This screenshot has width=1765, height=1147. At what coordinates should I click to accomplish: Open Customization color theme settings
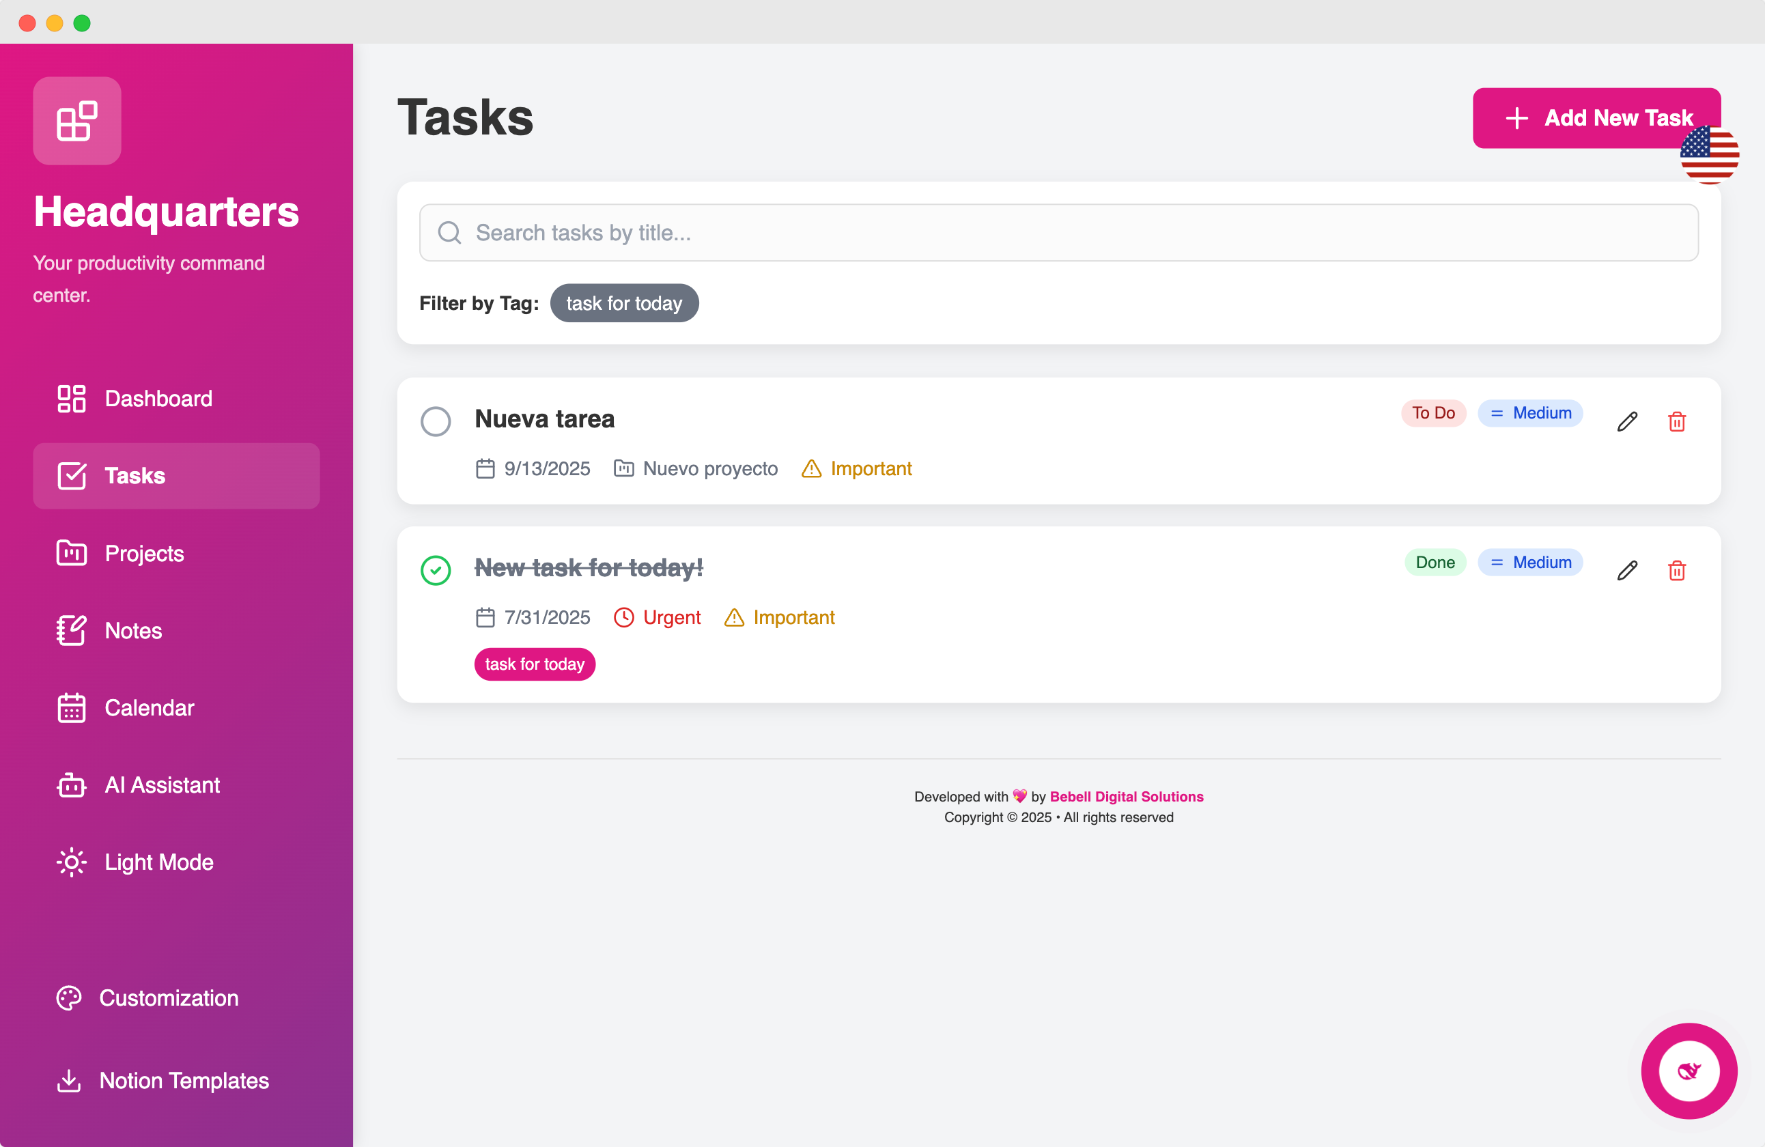[169, 998]
